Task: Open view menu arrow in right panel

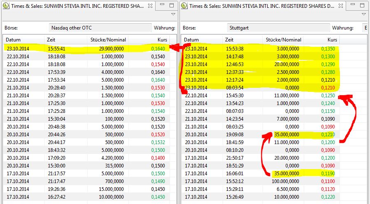Action: pos(364,14)
